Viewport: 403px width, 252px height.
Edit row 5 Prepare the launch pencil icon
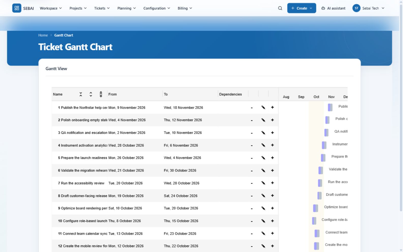point(263,158)
